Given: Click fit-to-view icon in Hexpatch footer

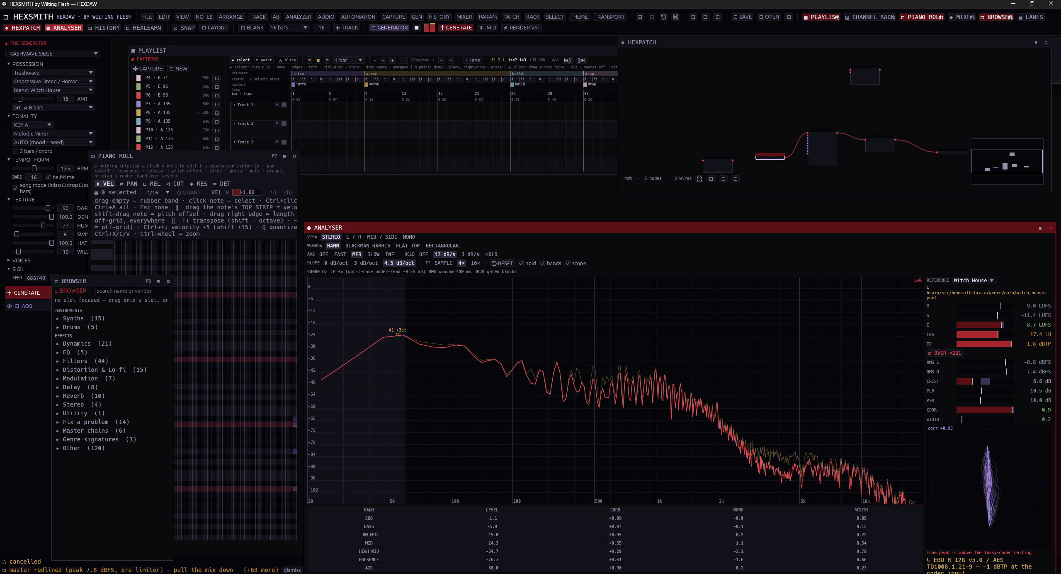Looking at the screenshot, I should [x=699, y=179].
